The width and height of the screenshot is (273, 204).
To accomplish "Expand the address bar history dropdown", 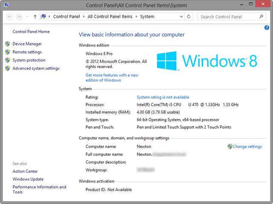I will [x=181, y=17].
